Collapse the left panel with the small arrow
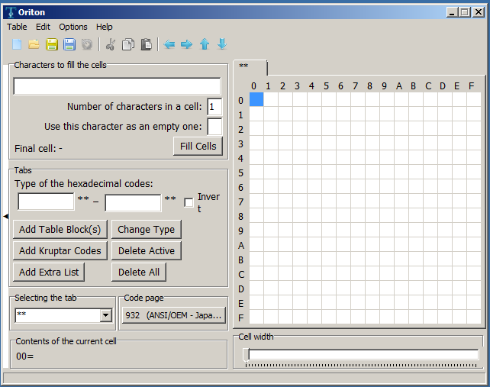The width and height of the screenshot is (490, 387). coord(5,216)
